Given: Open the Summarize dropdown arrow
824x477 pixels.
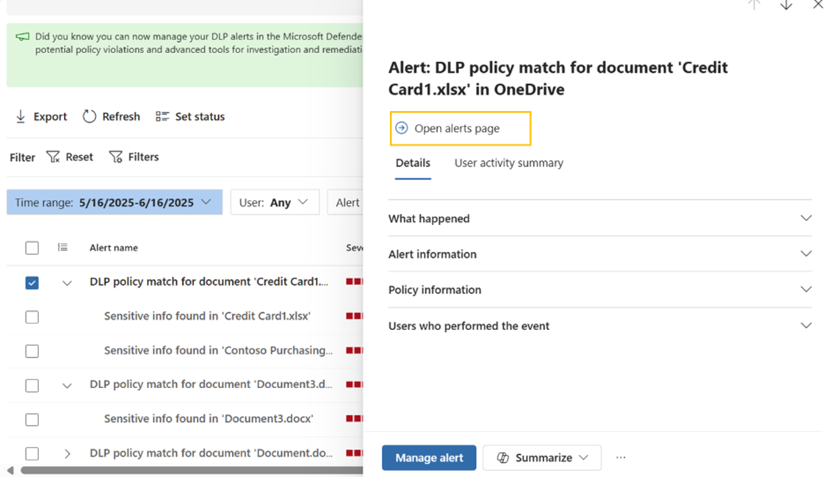Looking at the screenshot, I should click(584, 458).
